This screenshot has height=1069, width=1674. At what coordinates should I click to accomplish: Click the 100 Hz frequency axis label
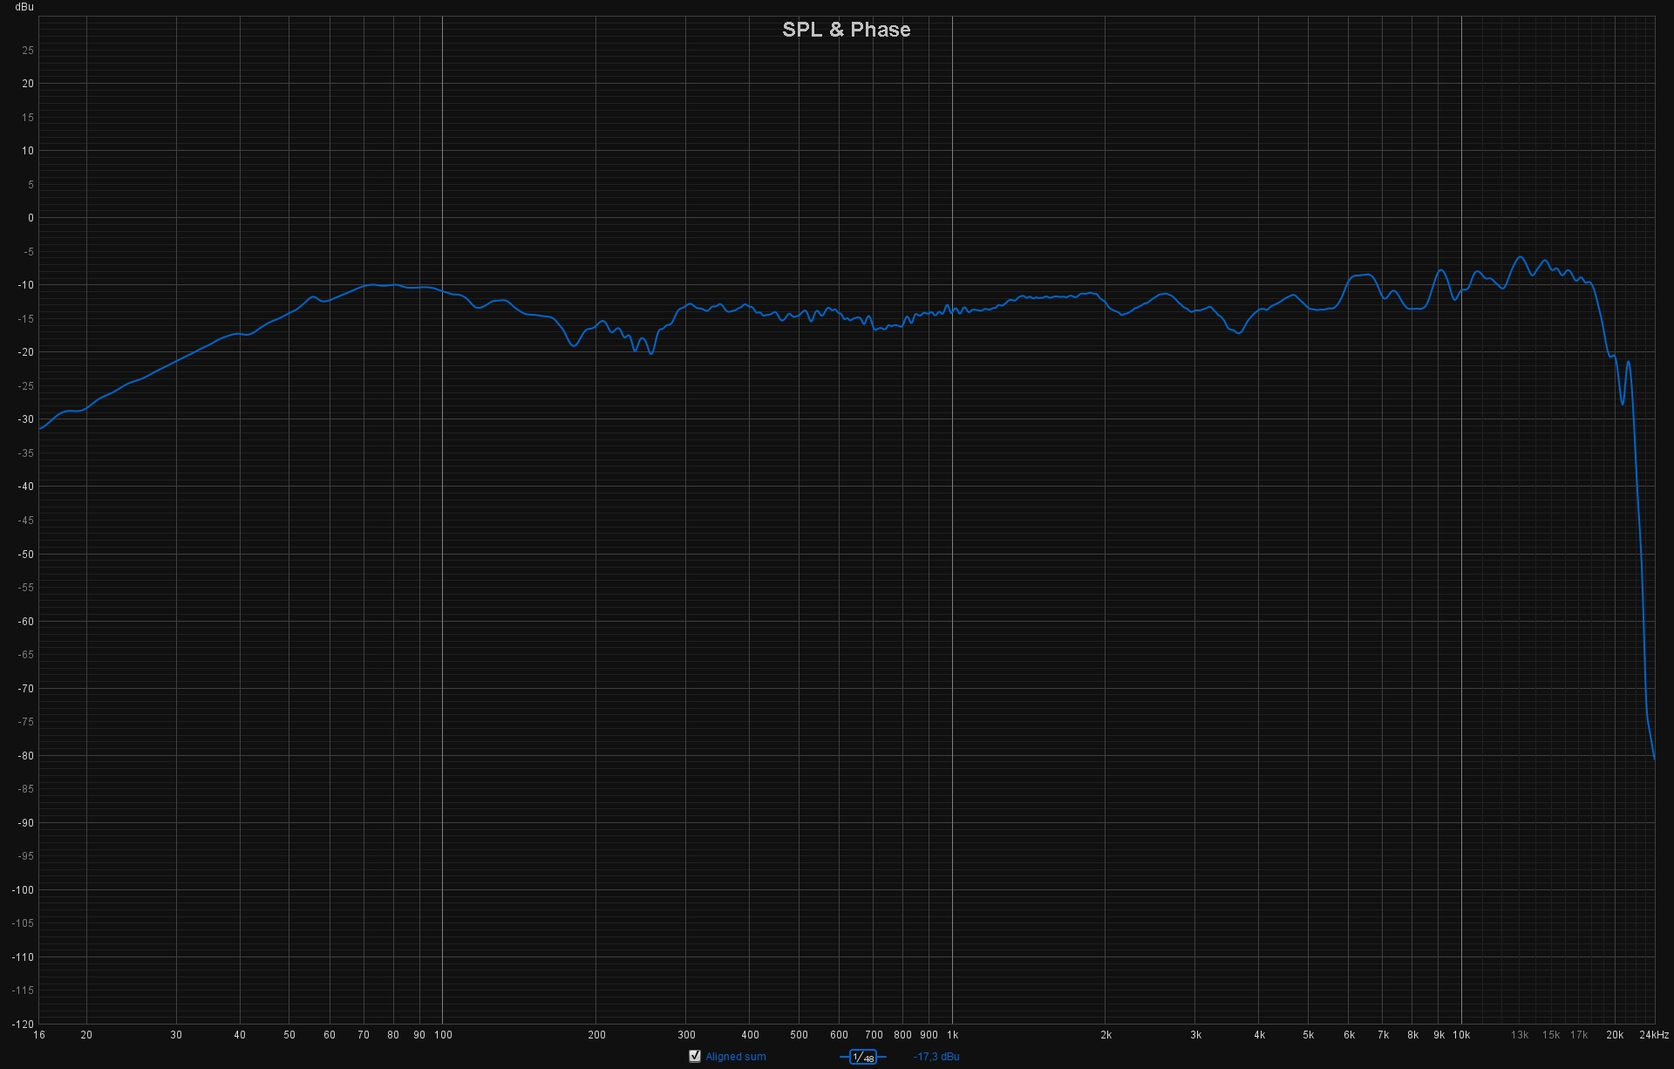[x=443, y=1035]
